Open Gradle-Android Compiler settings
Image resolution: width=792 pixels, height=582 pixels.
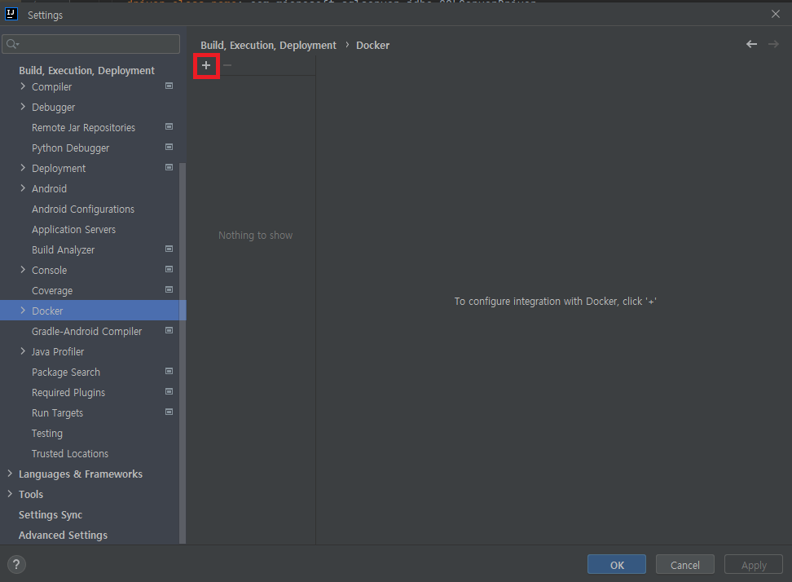(x=86, y=332)
